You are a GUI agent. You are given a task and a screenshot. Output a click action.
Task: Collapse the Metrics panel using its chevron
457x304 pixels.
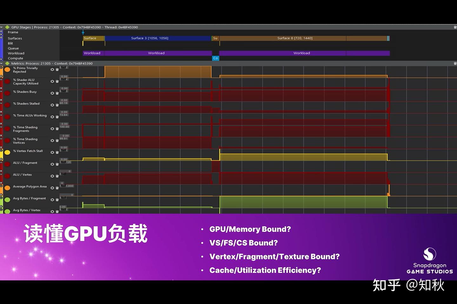pos(2,63)
